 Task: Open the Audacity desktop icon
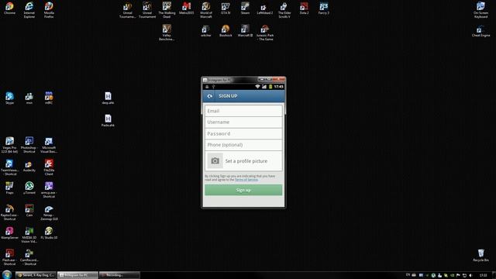tap(29, 166)
